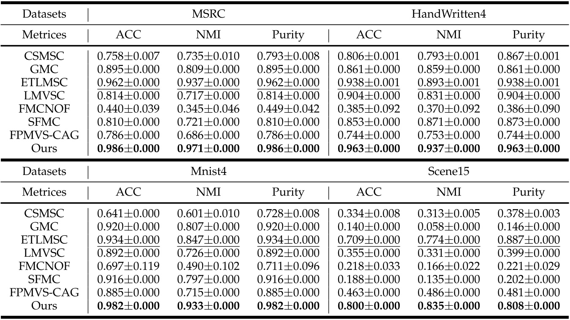The width and height of the screenshot is (570, 320).
Task: Select the Mnist4 dataset header
Action: pyautogui.click(x=208, y=172)
